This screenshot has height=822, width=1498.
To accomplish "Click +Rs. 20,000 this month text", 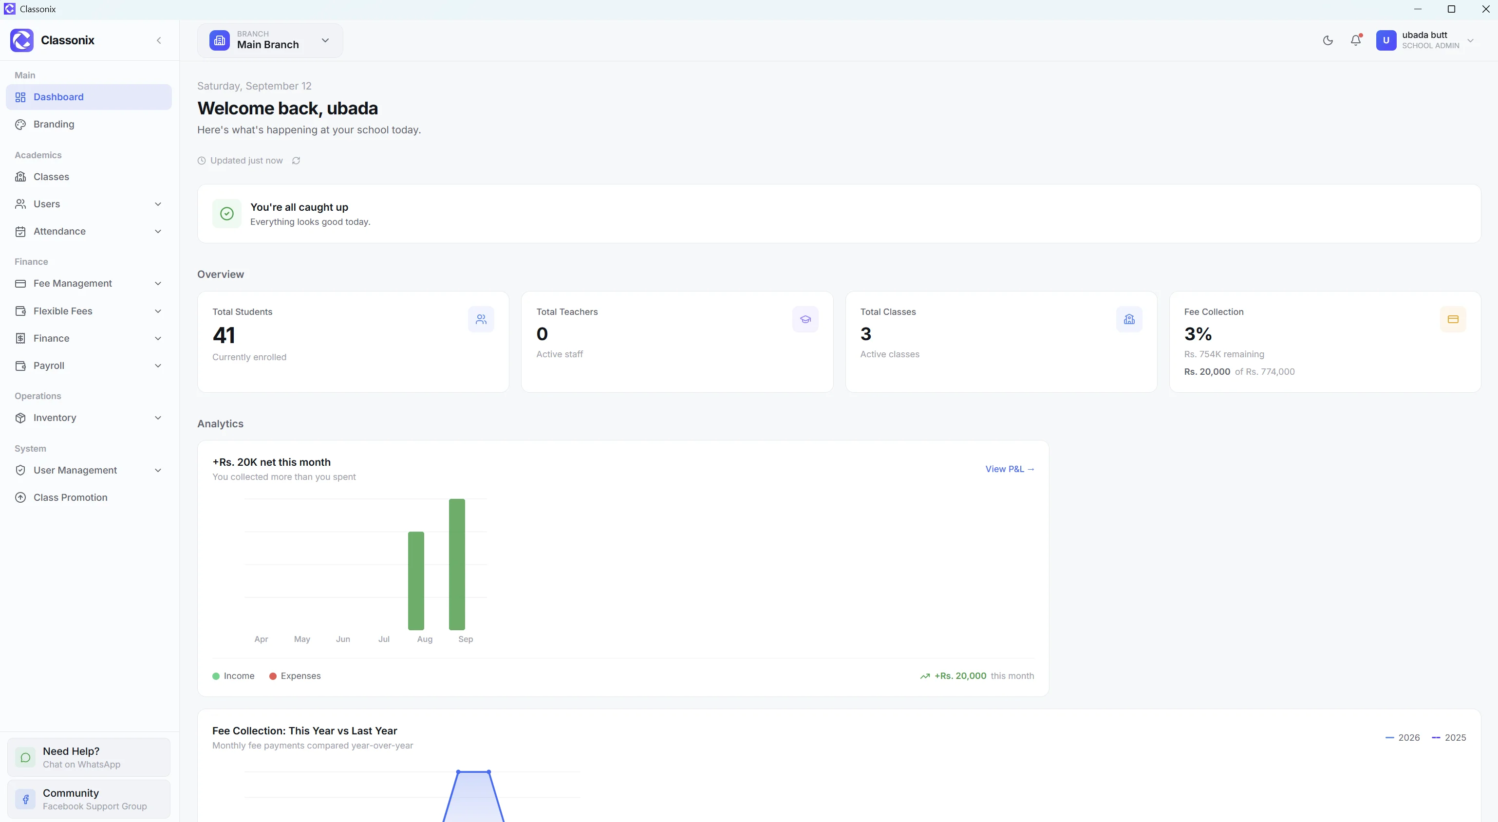I will click(x=984, y=676).
